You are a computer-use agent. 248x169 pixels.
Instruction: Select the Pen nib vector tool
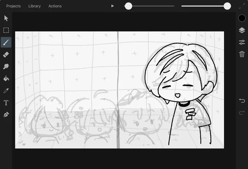[x=6, y=114]
